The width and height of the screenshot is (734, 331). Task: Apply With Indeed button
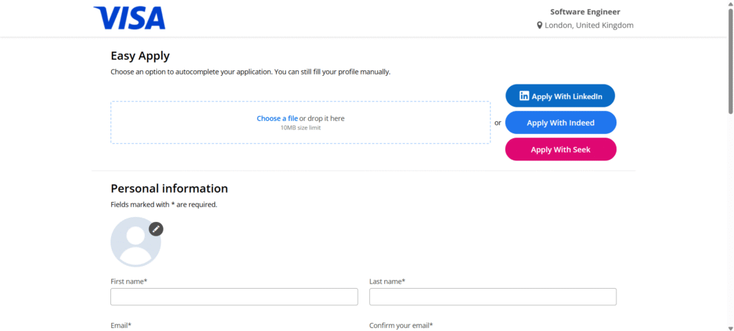click(x=561, y=123)
